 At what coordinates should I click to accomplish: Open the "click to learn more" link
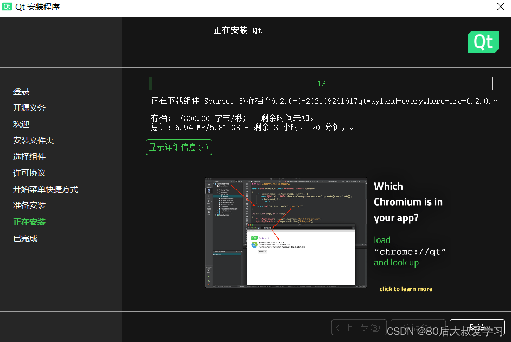pos(405,288)
